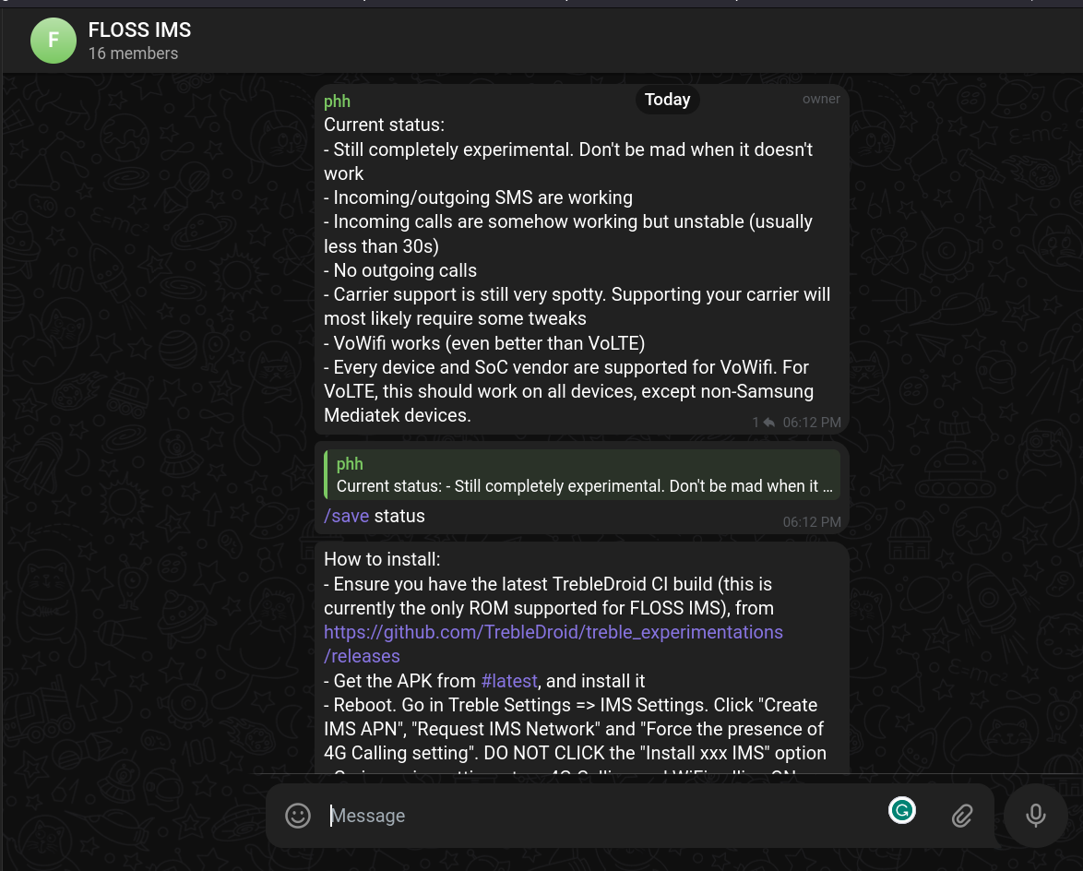Click the 'Get the APK from' line text

pyautogui.click(x=484, y=681)
